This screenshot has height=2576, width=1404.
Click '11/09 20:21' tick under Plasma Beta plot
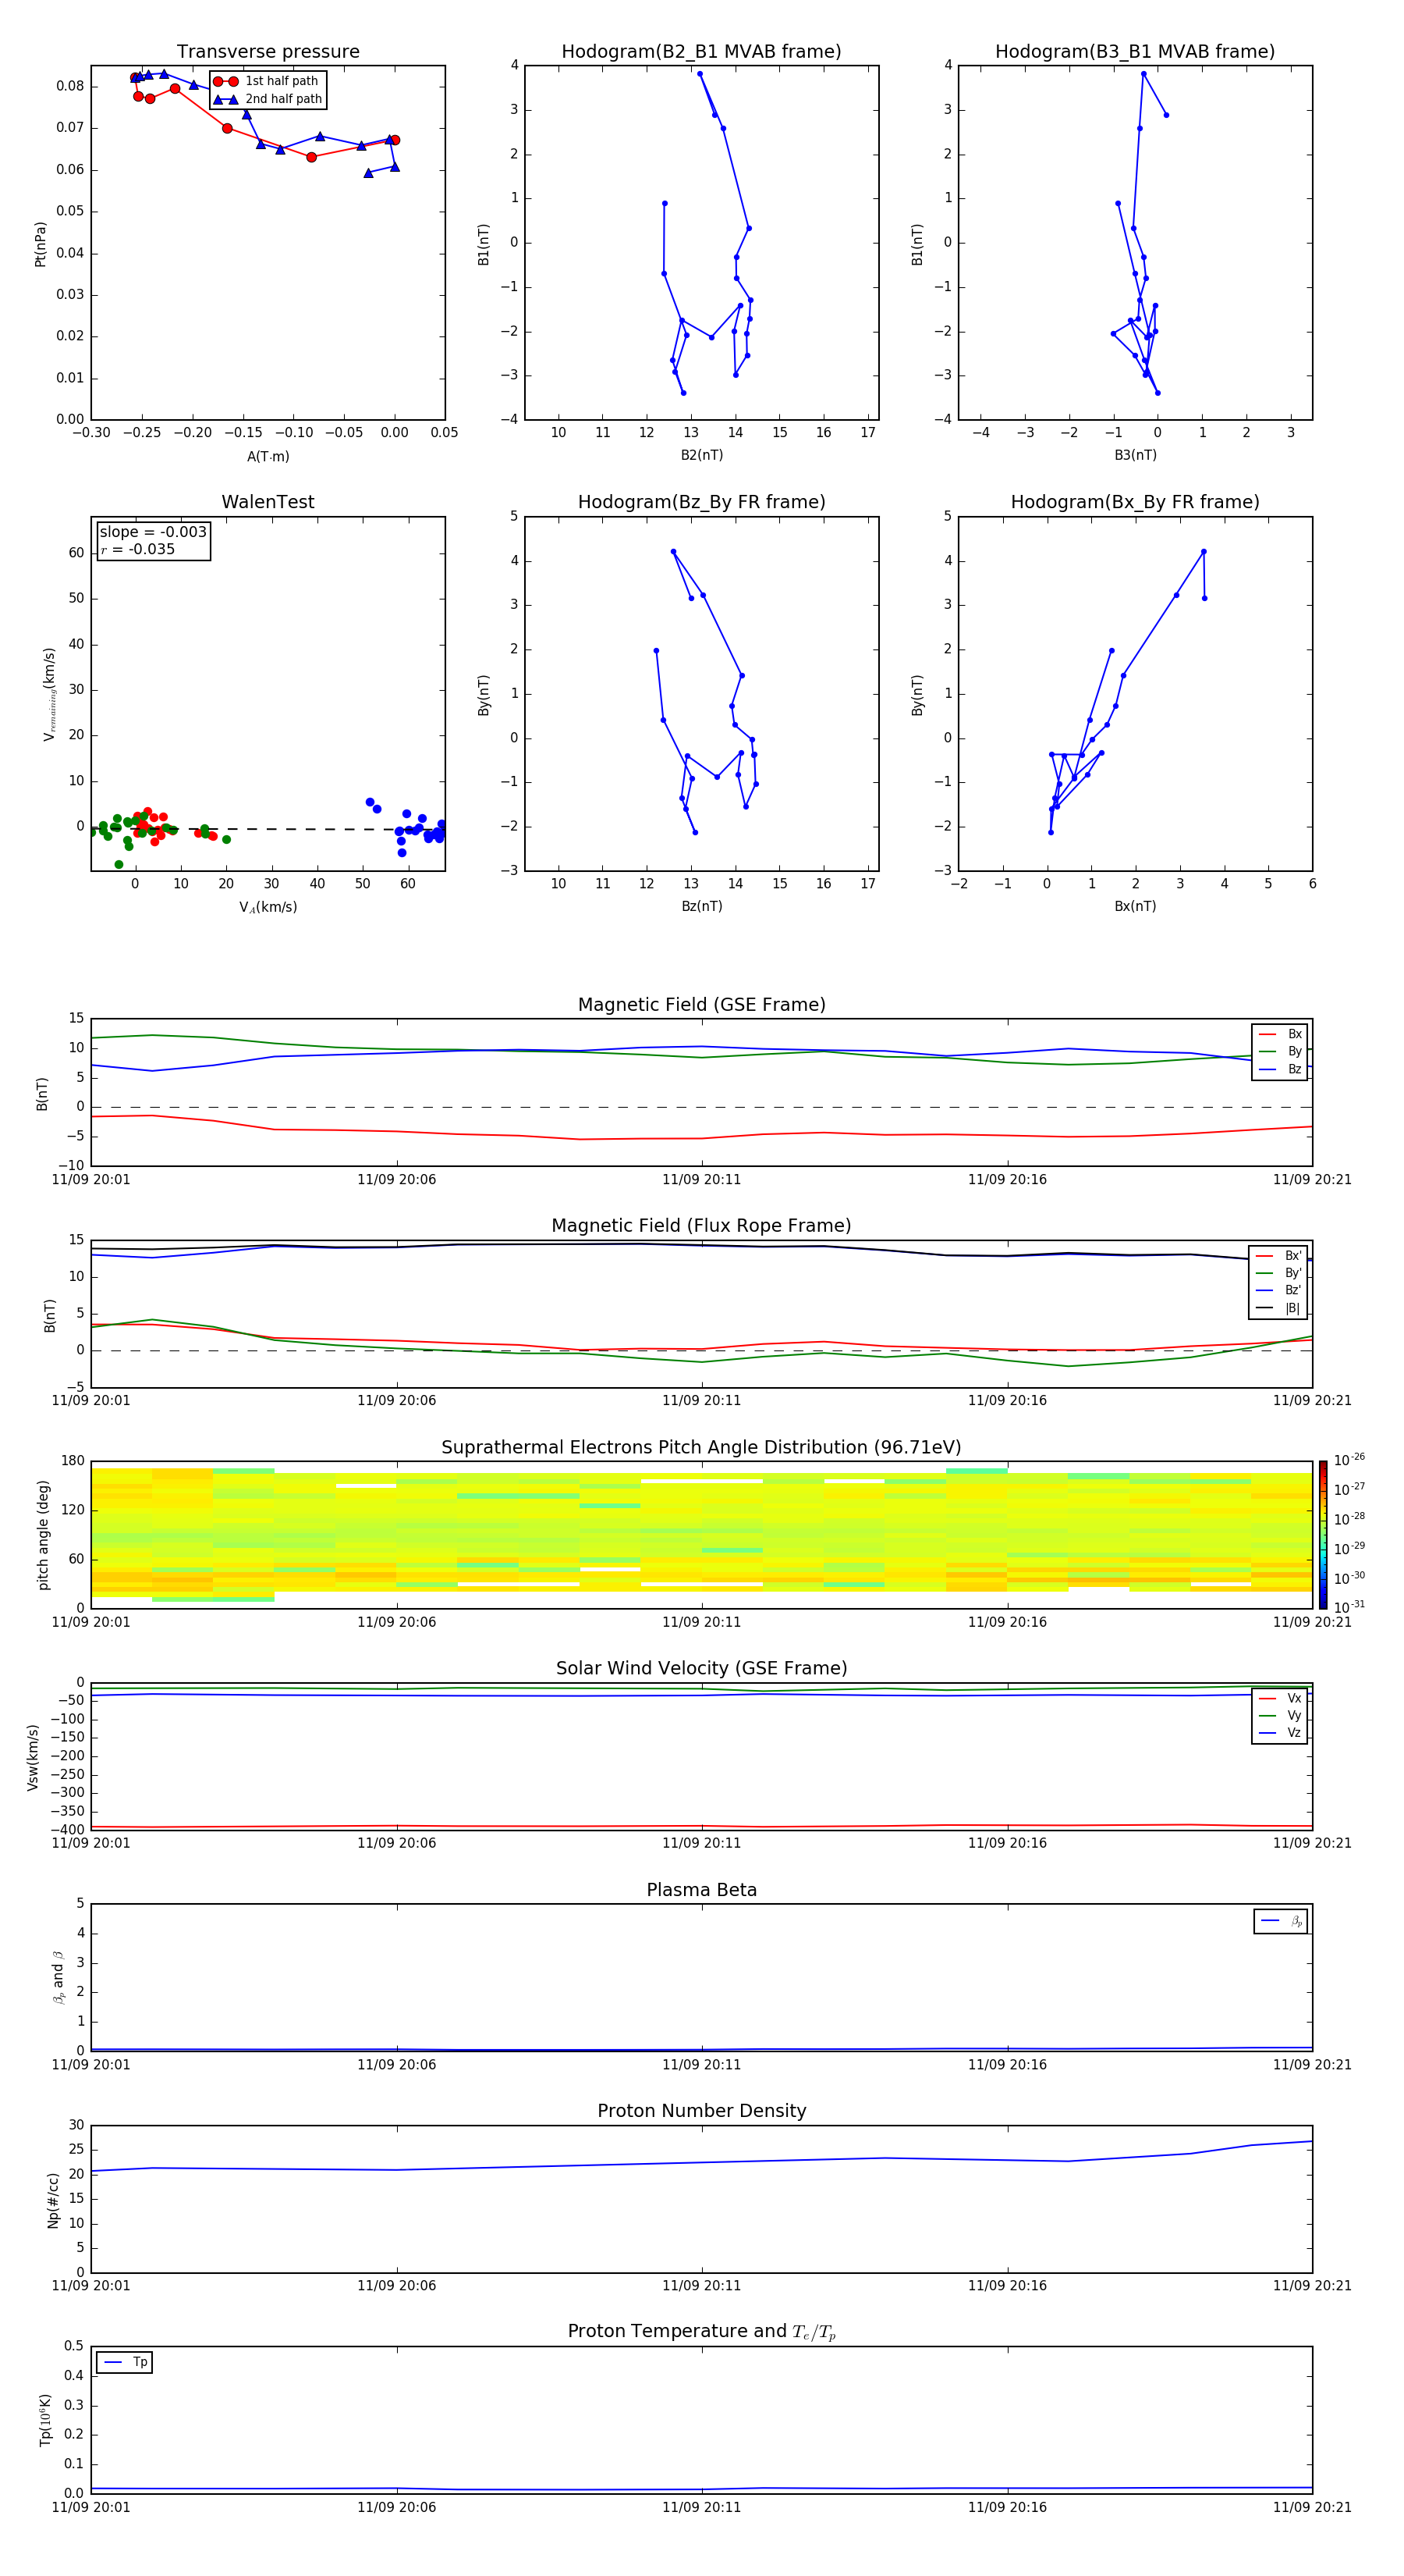pyautogui.click(x=1312, y=2064)
